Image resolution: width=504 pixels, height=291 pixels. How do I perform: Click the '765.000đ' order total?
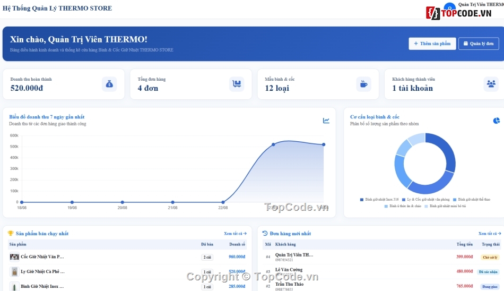pyautogui.click(x=465, y=286)
